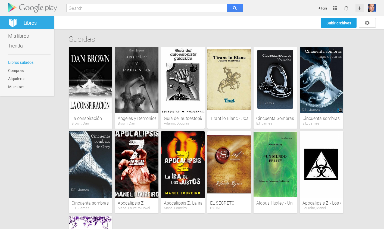Open the Compras section
This screenshot has width=384, height=229.
(16, 70)
